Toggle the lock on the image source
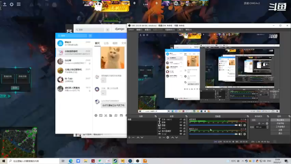 (x=184, y=125)
